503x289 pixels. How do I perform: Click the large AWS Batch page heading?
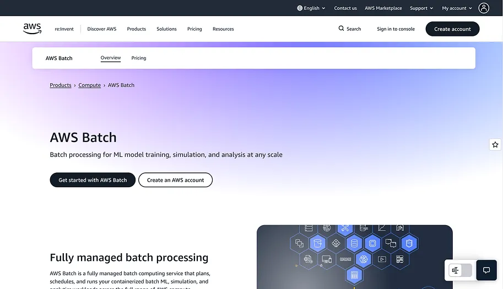(x=83, y=138)
